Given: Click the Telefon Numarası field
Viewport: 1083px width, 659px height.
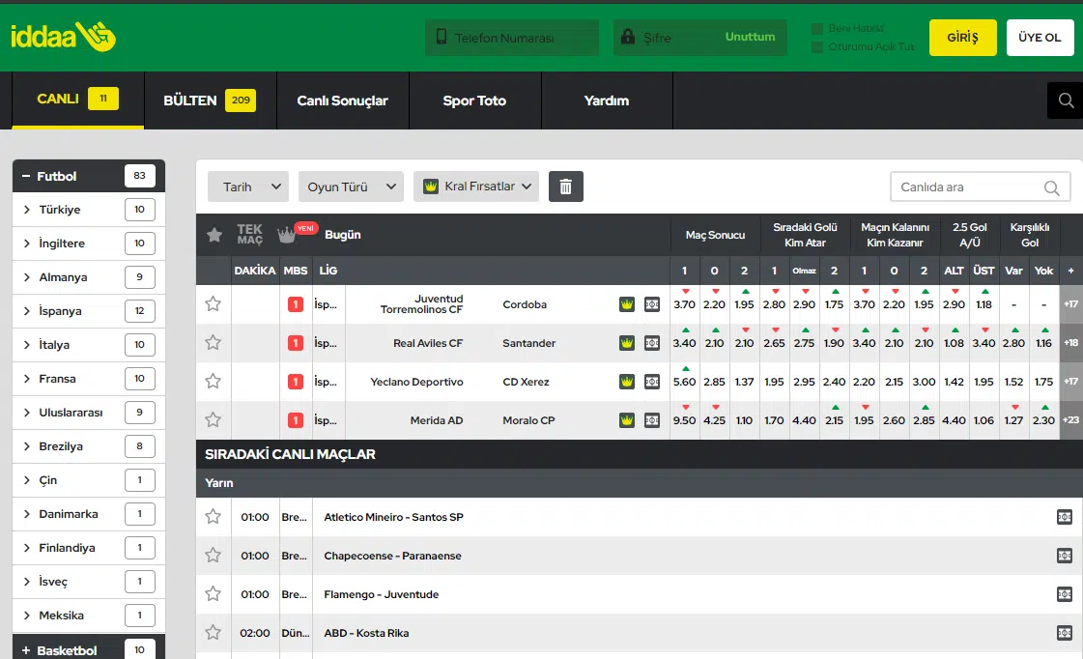Looking at the screenshot, I should click(x=512, y=38).
